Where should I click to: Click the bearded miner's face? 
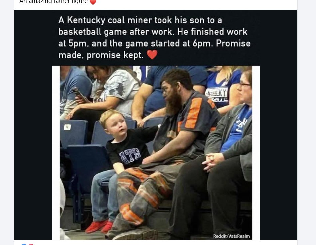[169, 91]
